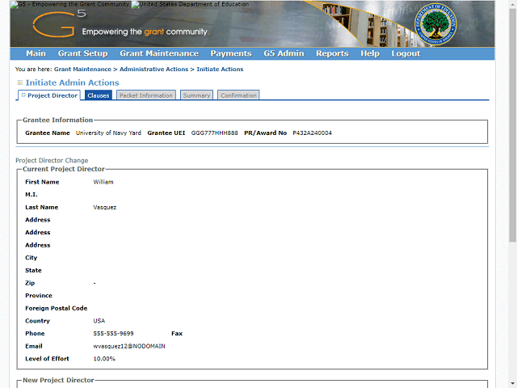
Task: Click the icon beside Initiate Admin Actions heading
Action: point(19,82)
